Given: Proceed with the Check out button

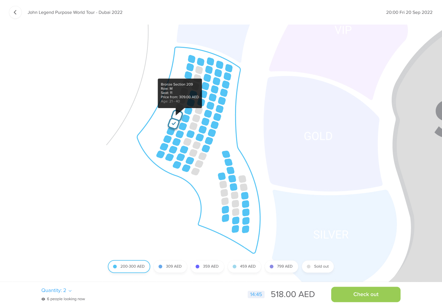Looking at the screenshot, I should coord(366,294).
